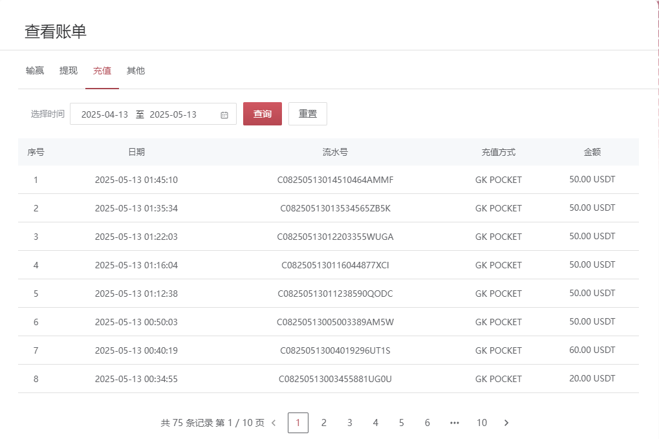The image size is (659, 439).
Task: Click the end date 2025-05-13 field
Action: 173,114
